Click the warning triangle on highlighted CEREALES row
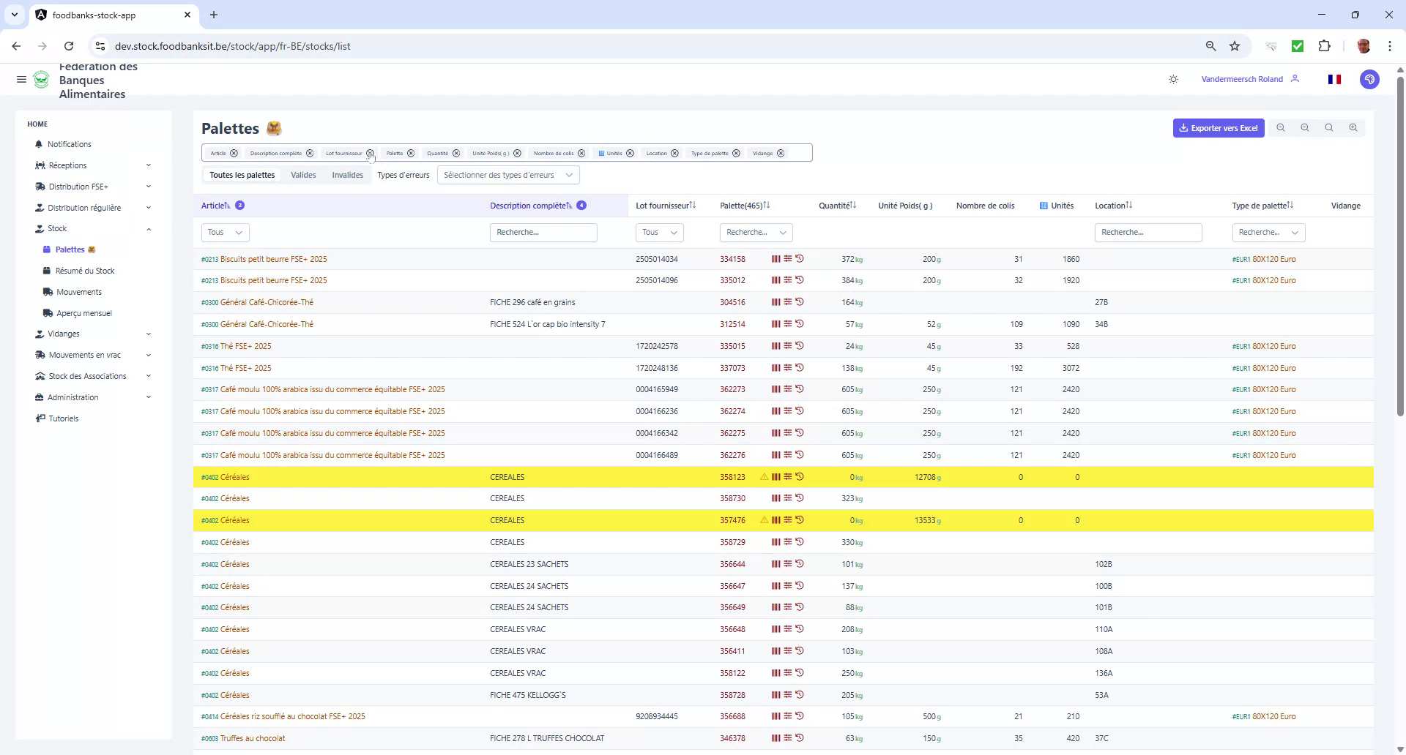Image resolution: width=1406 pixels, height=755 pixels. 764,477
